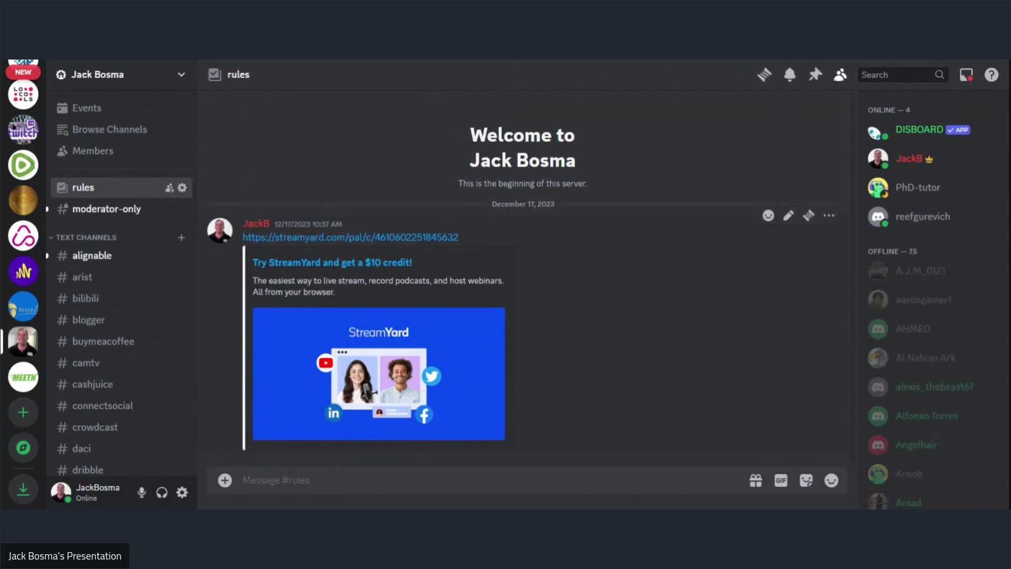
Task: Open more options on JackB's message
Action: click(x=829, y=215)
